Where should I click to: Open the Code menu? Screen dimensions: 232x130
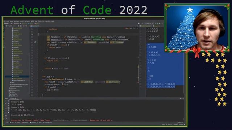pyautogui.click(x=22, y=21)
